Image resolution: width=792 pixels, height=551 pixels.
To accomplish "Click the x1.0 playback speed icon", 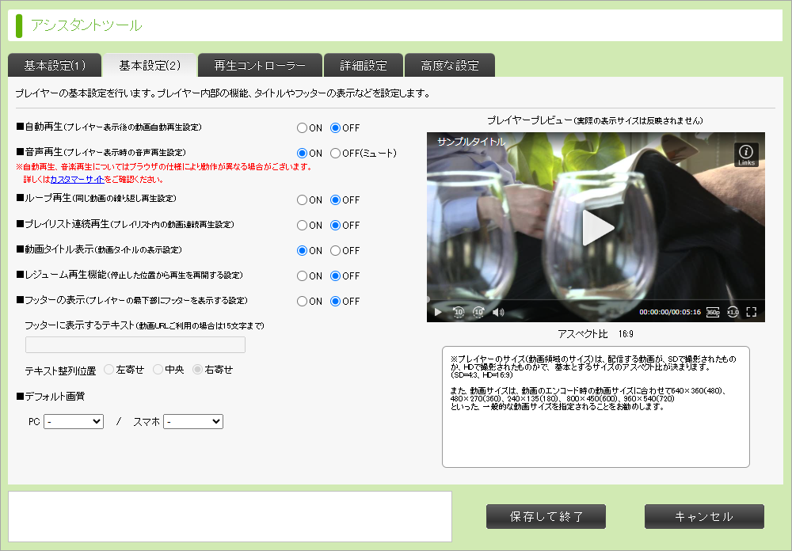I will click(733, 312).
